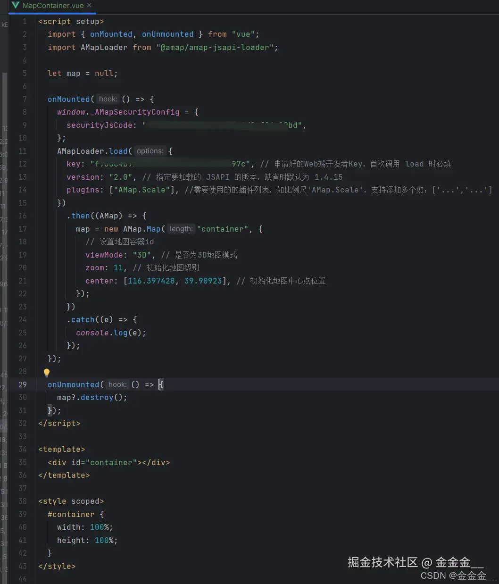Click AMapLoader on the import line
Viewport: 499px width, 584px height.
pos(104,47)
